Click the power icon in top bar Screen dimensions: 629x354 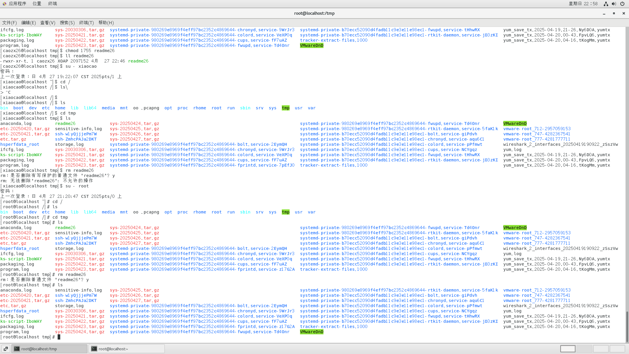tap(622, 4)
